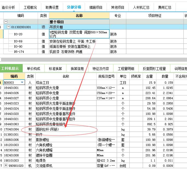Screen dimensions: 187x178
Task: Click 吊顶天棚 name cell
Action: pos(79,27)
